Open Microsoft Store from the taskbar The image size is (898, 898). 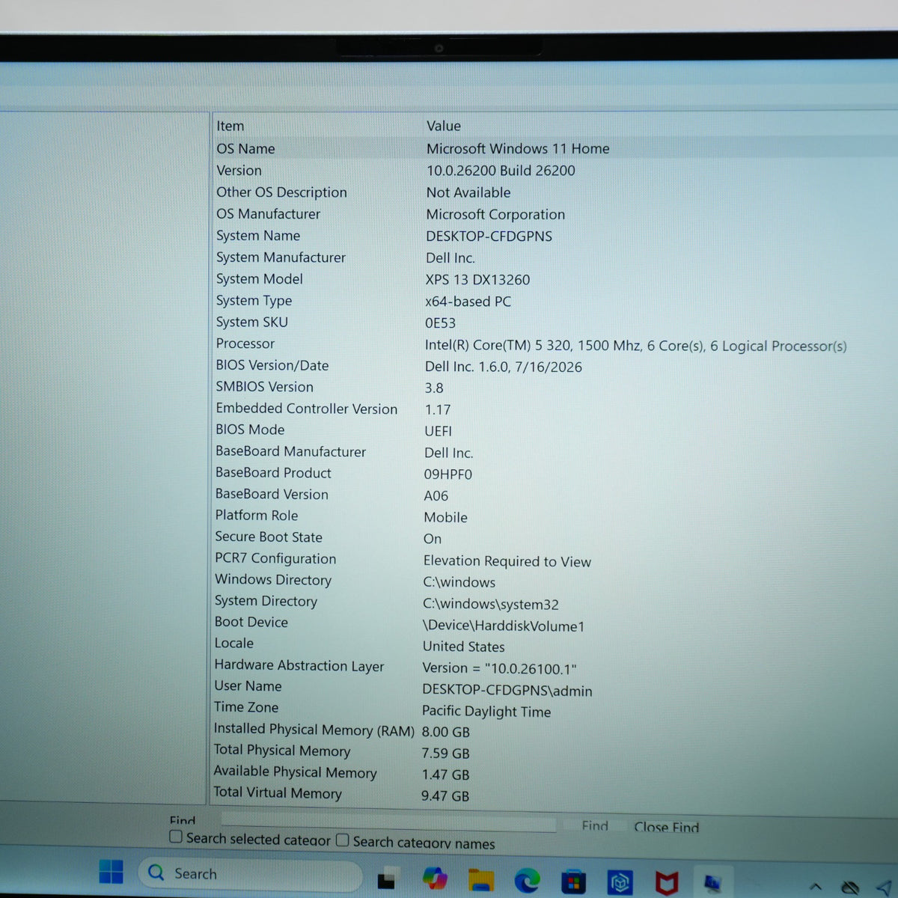click(x=573, y=882)
